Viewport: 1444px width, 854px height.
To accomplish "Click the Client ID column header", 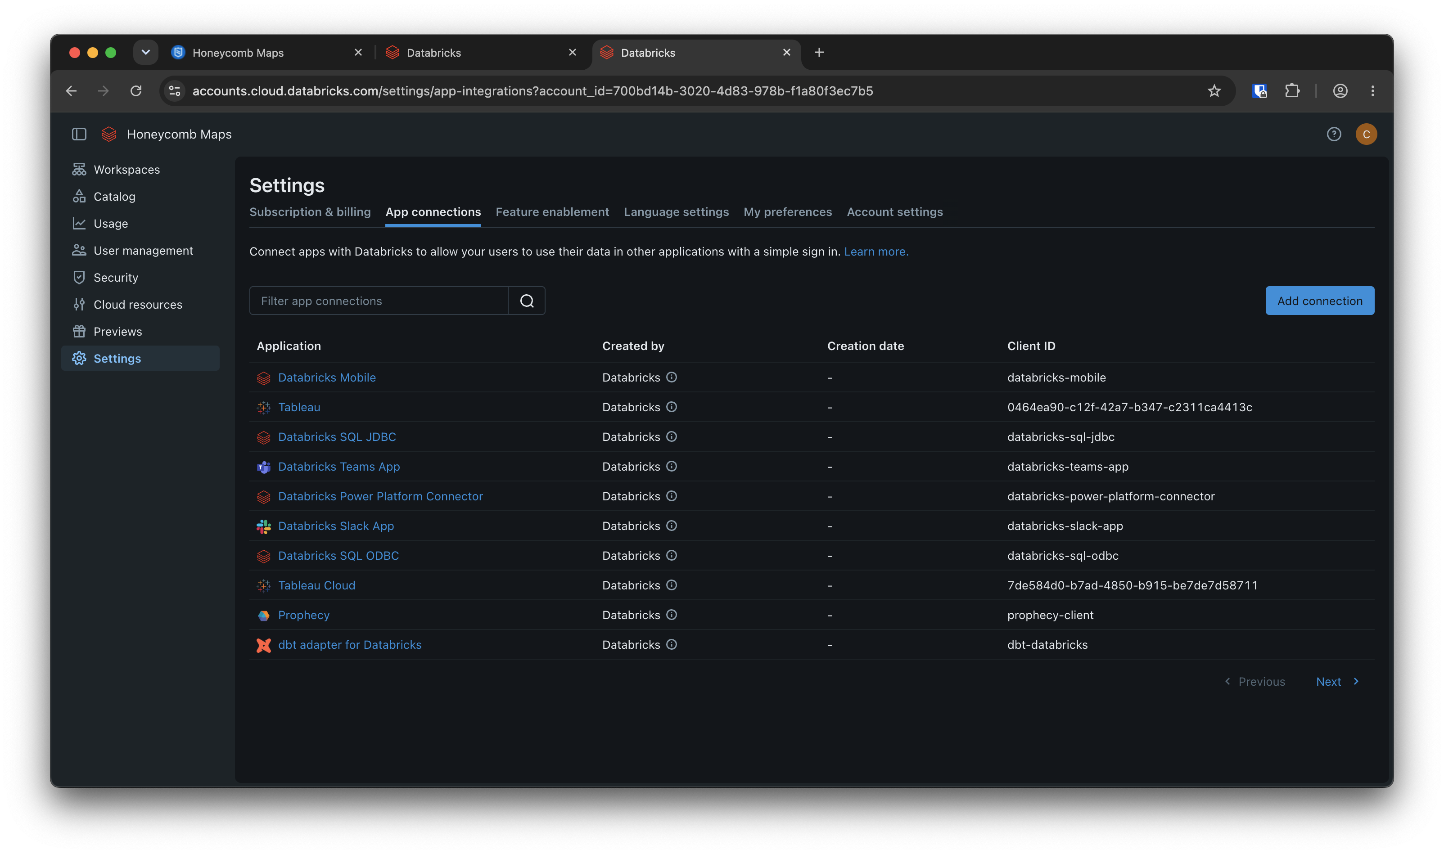I will [1031, 346].
